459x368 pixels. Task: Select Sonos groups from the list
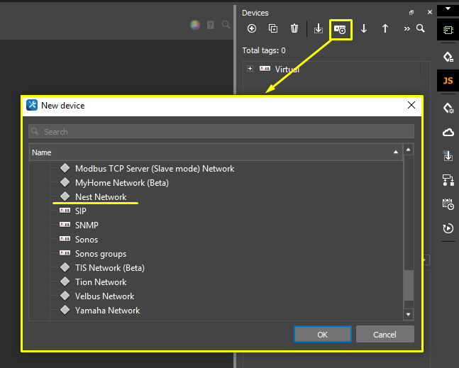(101, 254)
